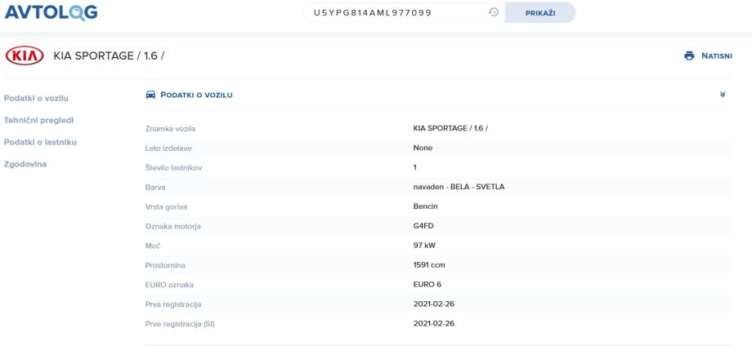The width and height of the screenshot is (752, 346).
Task: Click the Prva registracija (SI) date value
Action: [433, 324]
